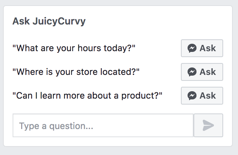Ask "Can I learn more about a product?"
The width and height of the screenshot is (238, 155).
coord(202,96)
